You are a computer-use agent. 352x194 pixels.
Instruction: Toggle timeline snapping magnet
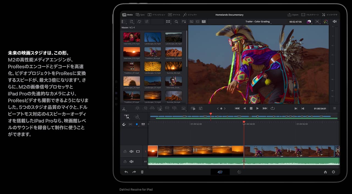(x=124, y=124)
